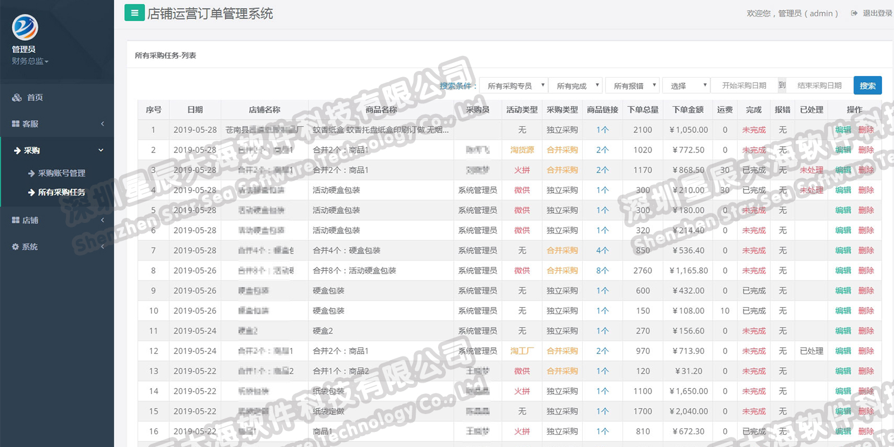Click 删除 in row 15

coord(866,411)
